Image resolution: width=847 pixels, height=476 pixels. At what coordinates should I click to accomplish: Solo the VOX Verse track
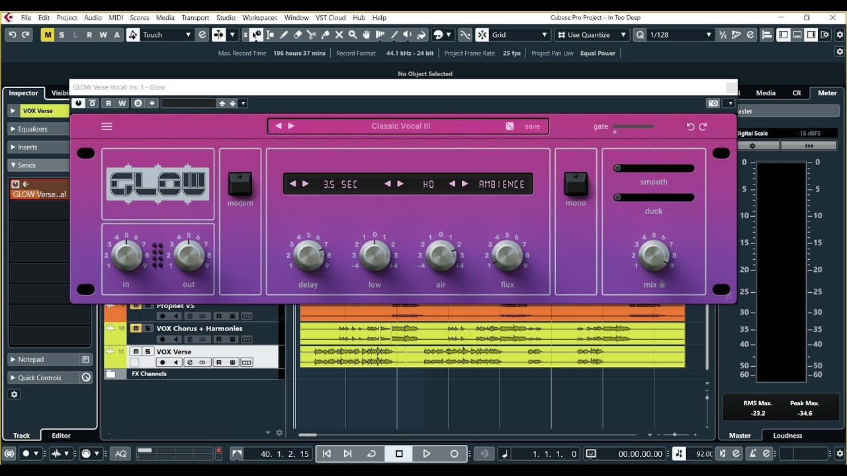(x=148, y=351)
